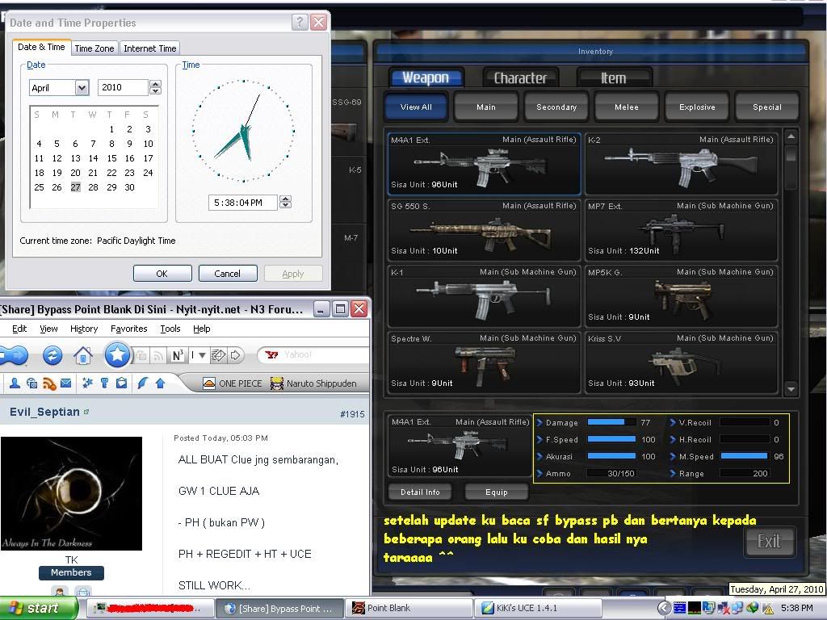Viewport: 827px width, 620px height.
Task: Click the inventory list scroll up arrow
Action: pyautogui.click(x=791, y=136)
